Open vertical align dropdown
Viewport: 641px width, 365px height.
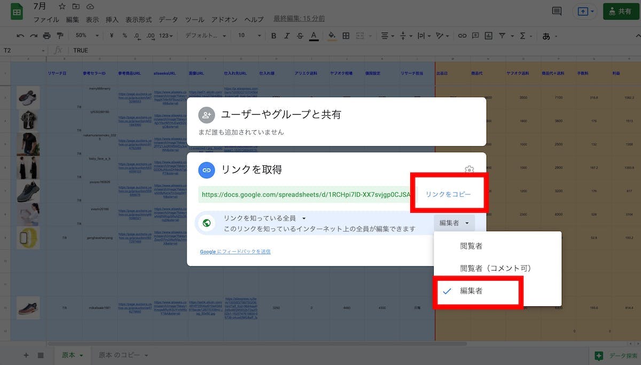pyautogui.click(x=405, y=36)
